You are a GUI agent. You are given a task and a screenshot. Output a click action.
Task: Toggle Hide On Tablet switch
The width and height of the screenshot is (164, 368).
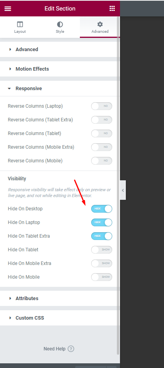coord(102,250)
